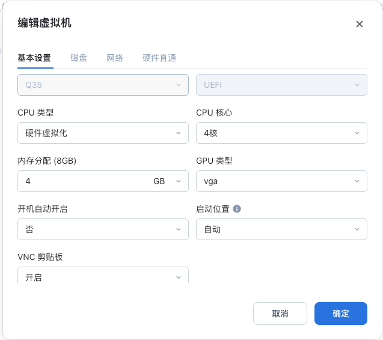The image size is (383, 340).
Task: Expand the 开机自动开启 dropdown
Action: [103, 229]
